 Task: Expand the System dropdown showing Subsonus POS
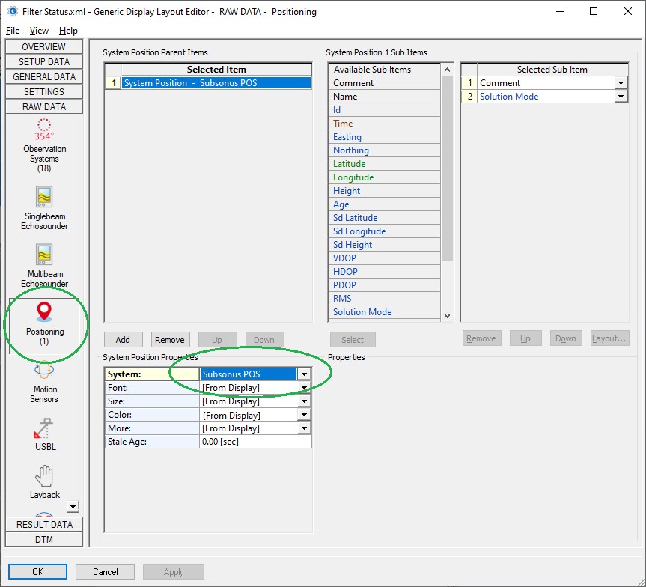point(304,374)
